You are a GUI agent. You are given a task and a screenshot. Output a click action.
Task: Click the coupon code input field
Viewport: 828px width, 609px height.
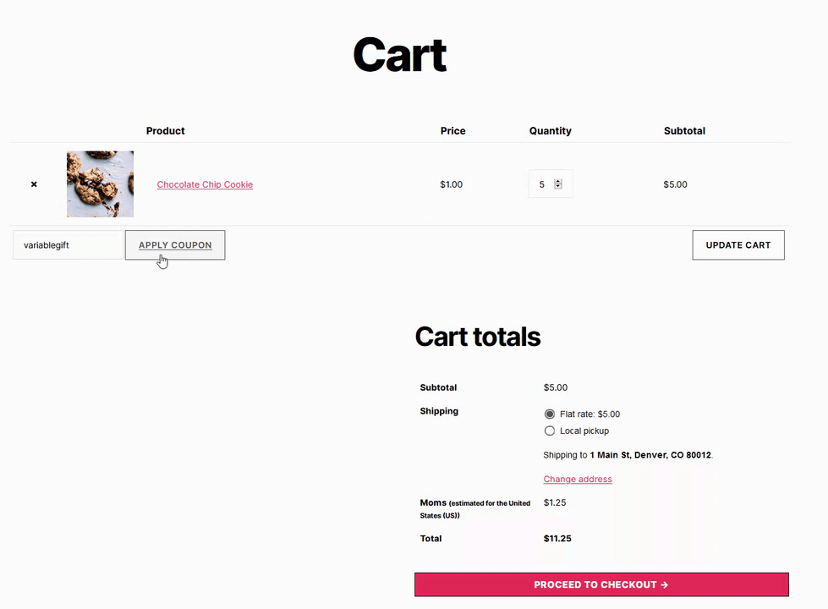coord(69,245)
